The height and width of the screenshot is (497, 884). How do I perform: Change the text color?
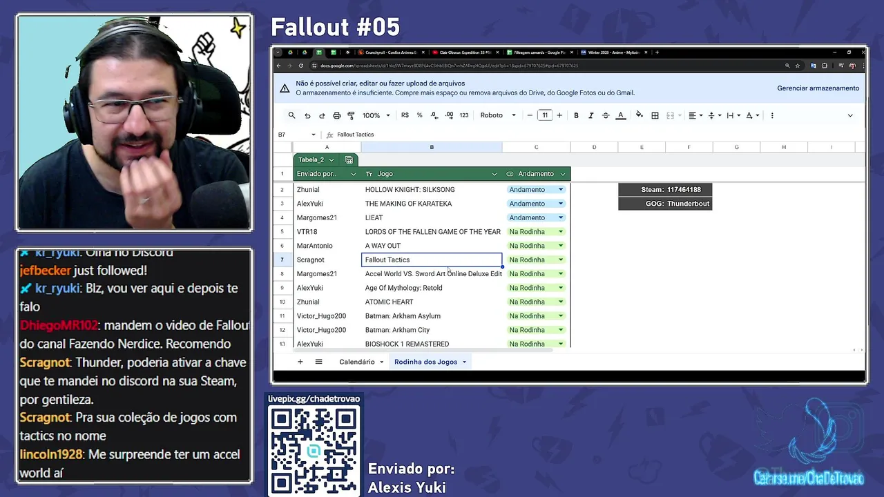click(x=620, y=115)
